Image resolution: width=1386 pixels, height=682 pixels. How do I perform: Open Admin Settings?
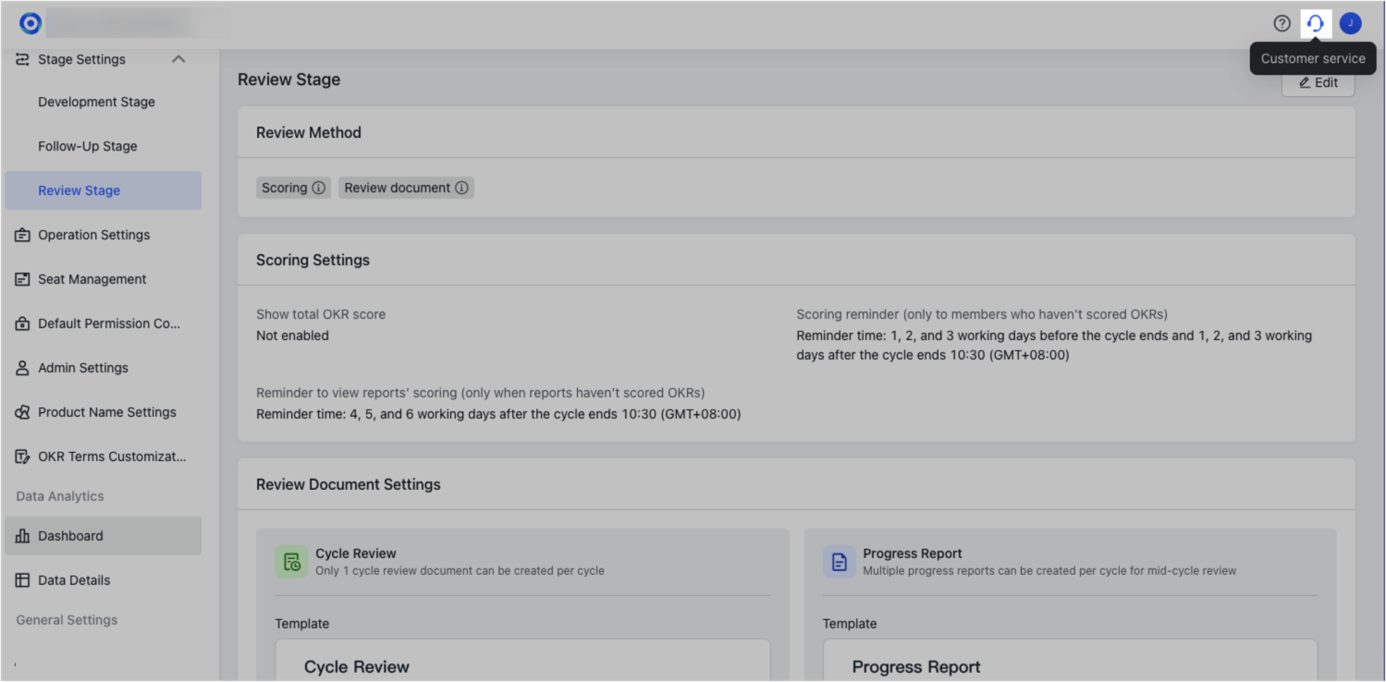83,368
